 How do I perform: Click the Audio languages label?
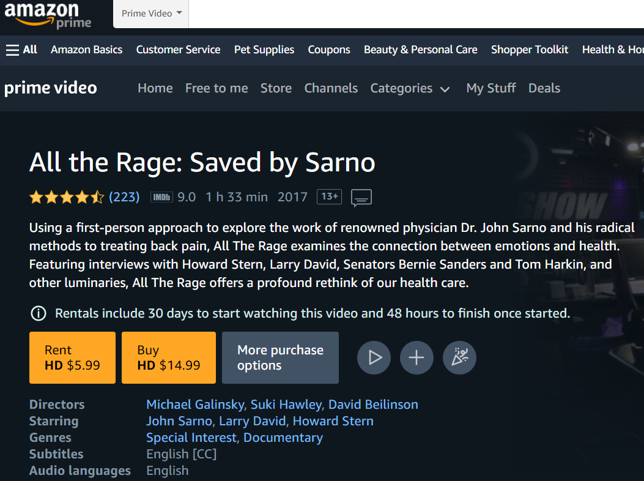pos(80,471)
